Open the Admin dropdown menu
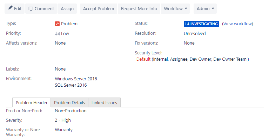Image resolution: width=269 pixels, height=140 pixels. point(205,8)
